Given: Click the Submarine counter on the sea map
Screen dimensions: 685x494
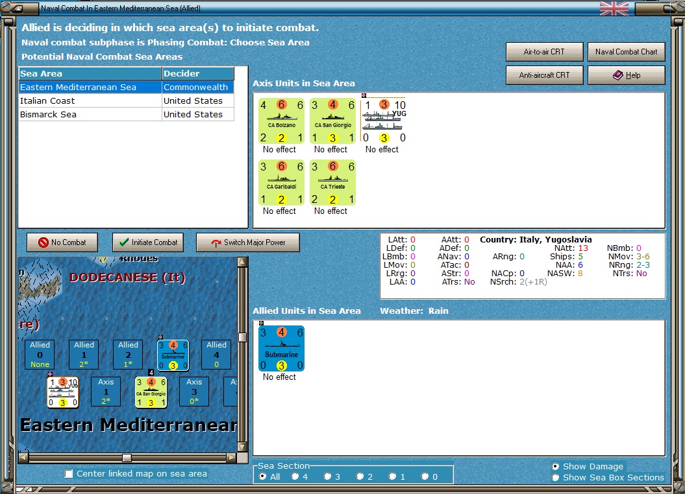Looking at the screenshot, I should [x=173, y=355].
